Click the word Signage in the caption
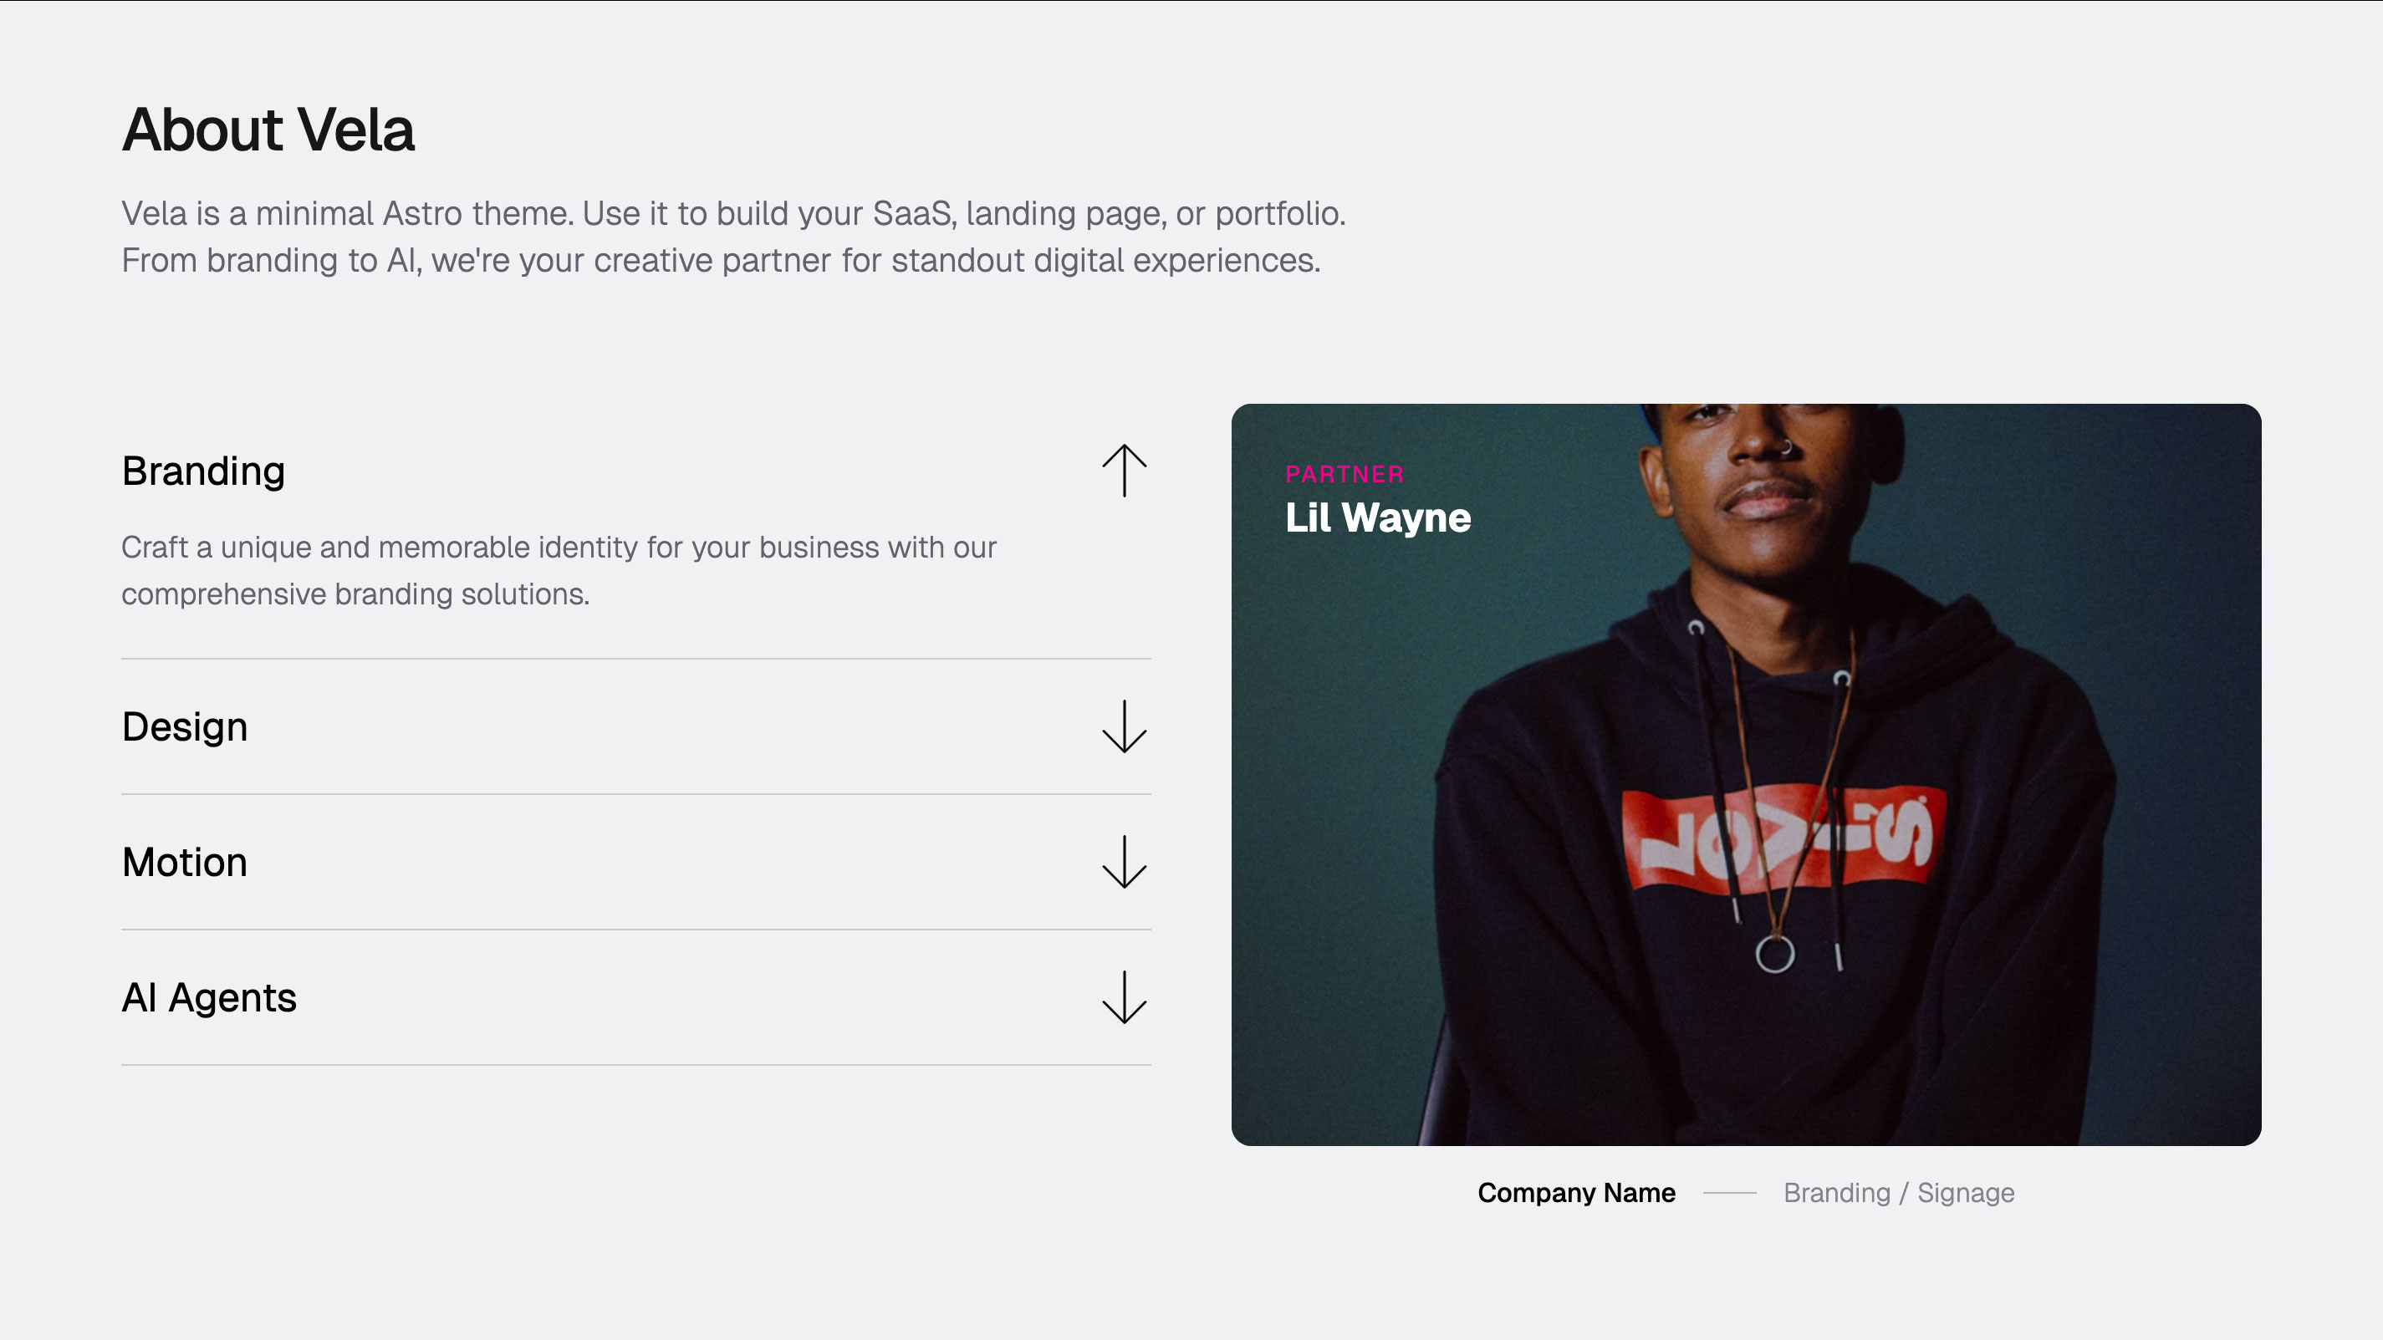The height and width of the screenshot is (1340, 2383). point(1966,1193)
